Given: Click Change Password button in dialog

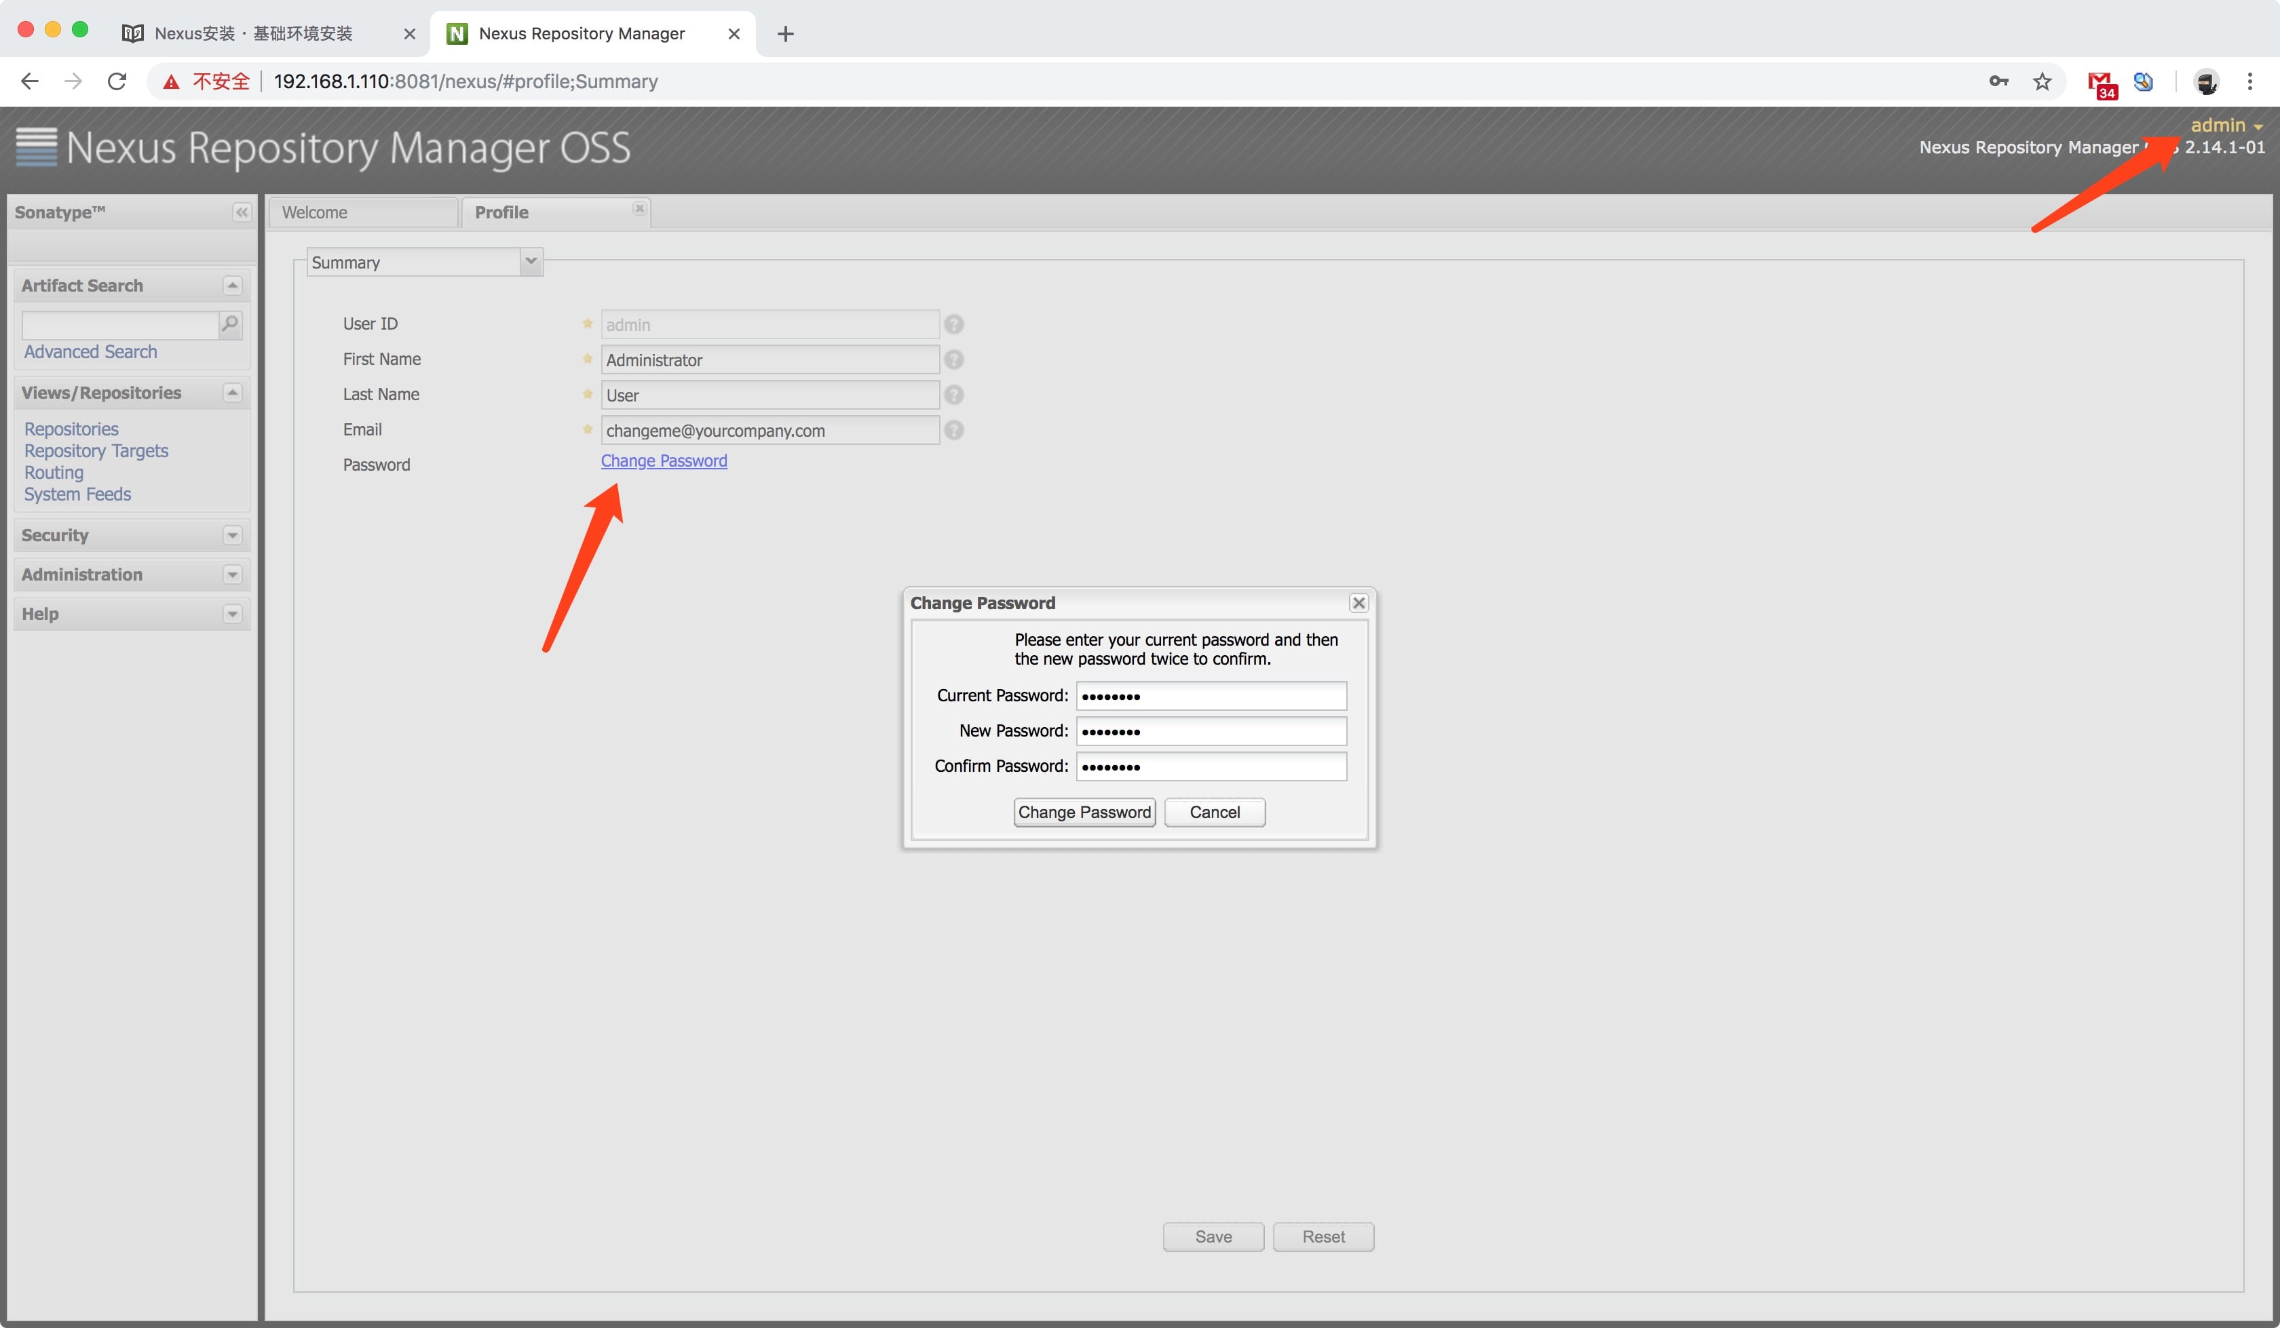Looking at the screenshot, I should 1084,813.
